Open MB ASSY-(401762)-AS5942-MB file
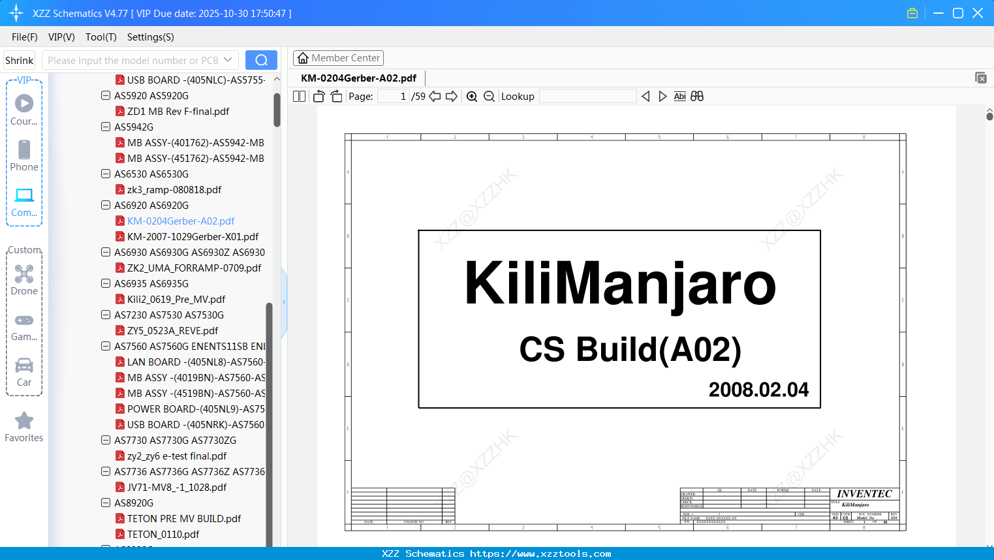The width and height of the screenshot is (994, 560). [x=196, y=142]
